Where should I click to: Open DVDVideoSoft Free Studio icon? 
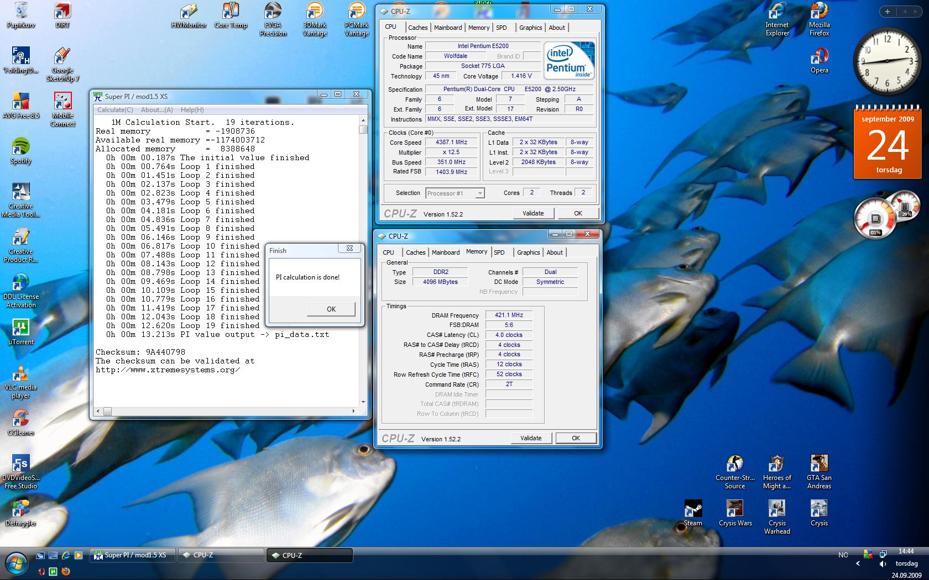21,472
